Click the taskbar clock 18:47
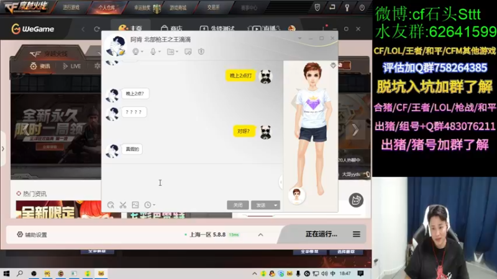 tap(345, 273)
